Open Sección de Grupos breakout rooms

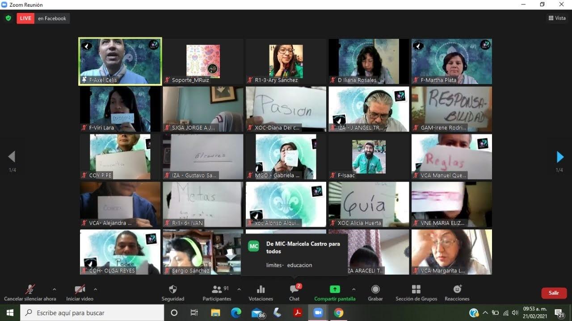pos(416,289)
